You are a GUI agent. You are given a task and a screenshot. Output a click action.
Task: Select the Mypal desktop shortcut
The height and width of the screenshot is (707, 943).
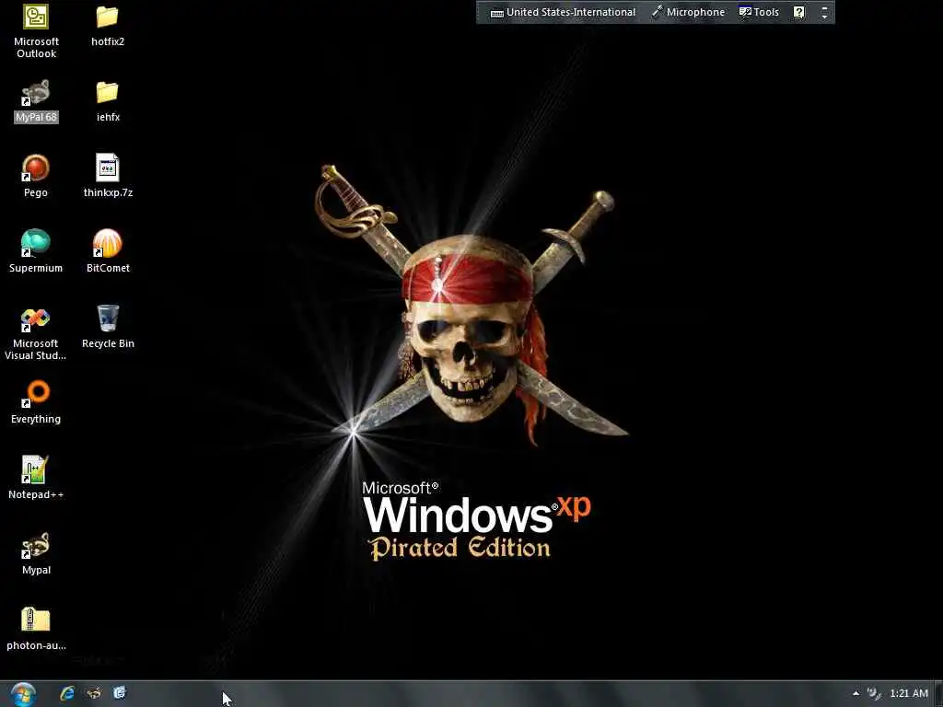click(36, 553)
